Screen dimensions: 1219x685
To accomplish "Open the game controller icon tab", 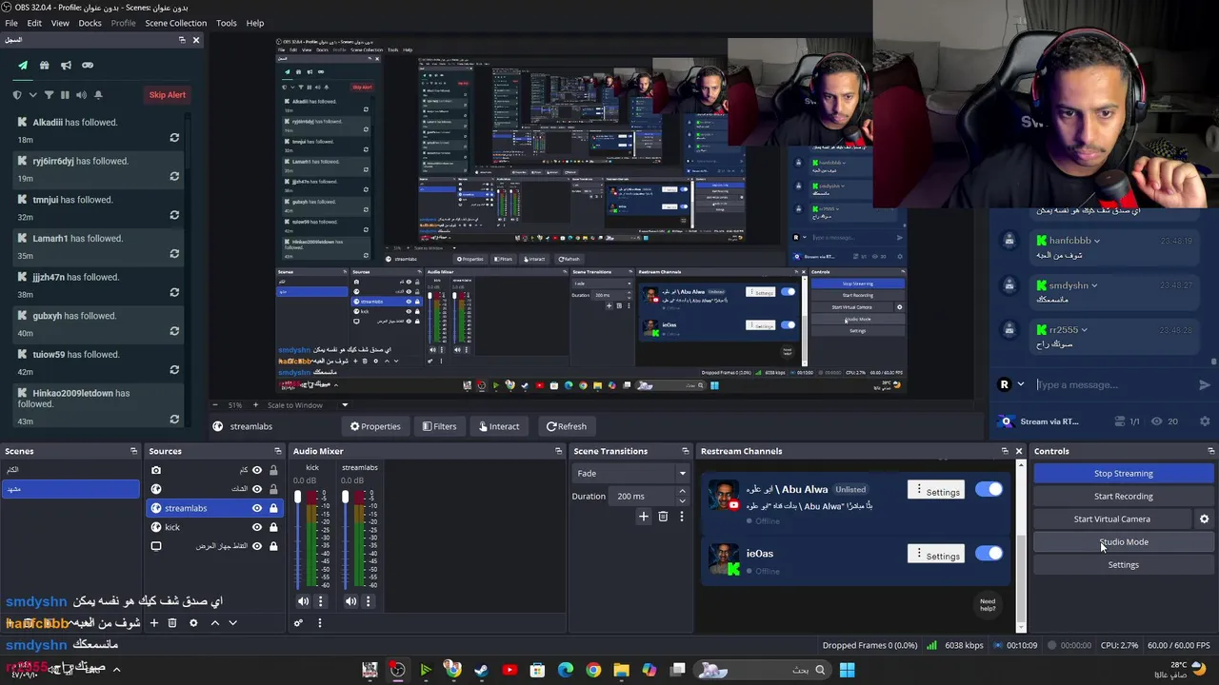I will coord(88,66).
